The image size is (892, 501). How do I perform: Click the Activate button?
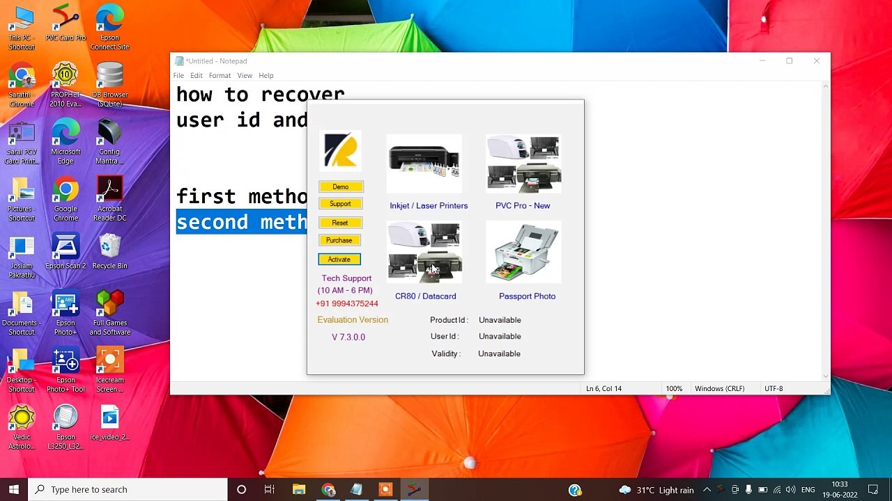coord(339,260)
